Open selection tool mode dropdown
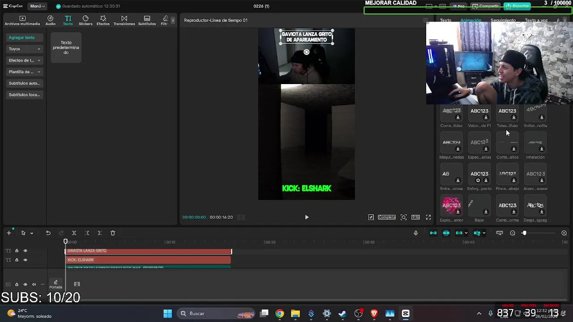The width and height of the screenshot is (573, 322). (31, 233)
